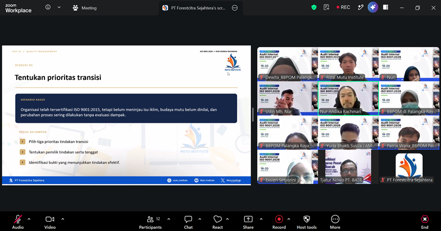Image resolution: width=441 pixels, height=231 pixels.
Task: Open the AI Companion sparkle icon
Action: 373,8
